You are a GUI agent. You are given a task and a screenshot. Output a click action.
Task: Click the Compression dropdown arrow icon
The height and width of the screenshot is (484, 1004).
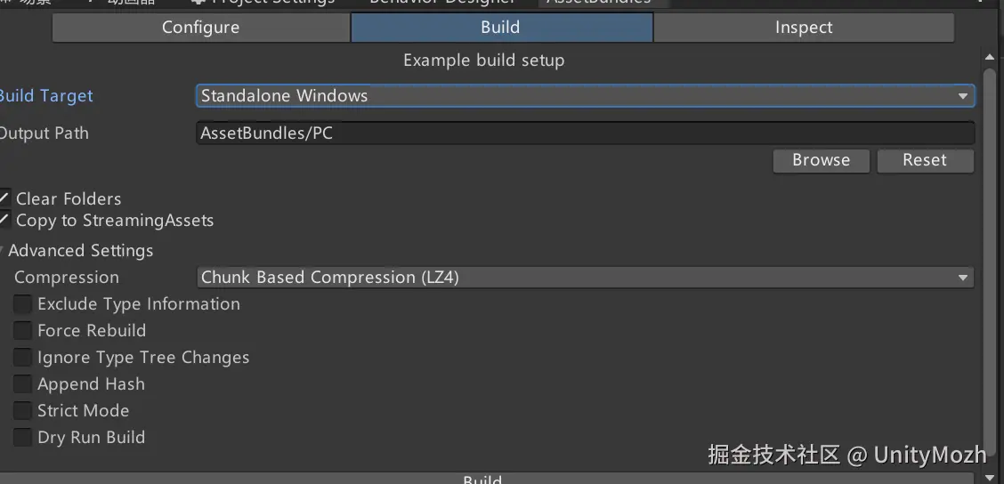click(x=962, y=278)
